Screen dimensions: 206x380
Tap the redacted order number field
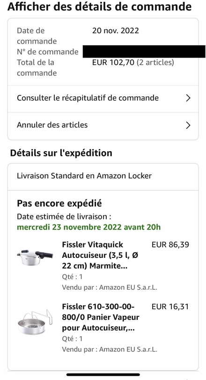pyautogui.click(x=144, y=51)
